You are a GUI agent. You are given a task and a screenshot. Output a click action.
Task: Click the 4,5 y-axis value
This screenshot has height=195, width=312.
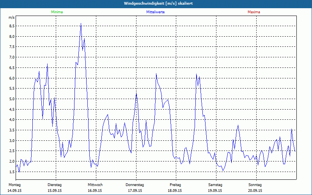click(11, 109)
